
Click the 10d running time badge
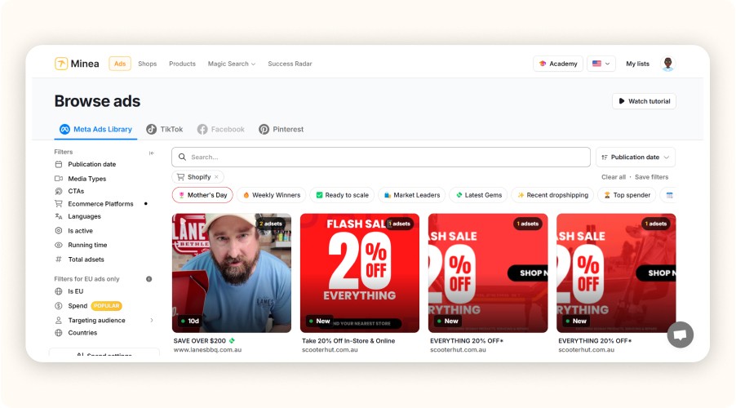190,322
